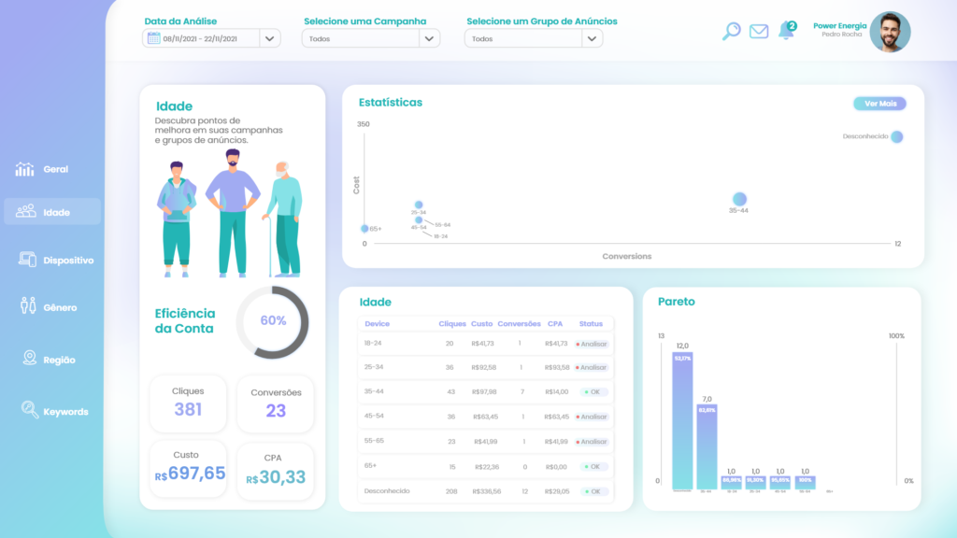The image size is (957, 538).
Task: Go to Dispositivo menu item
Action: pyautogui.click(x=68, y=261)
